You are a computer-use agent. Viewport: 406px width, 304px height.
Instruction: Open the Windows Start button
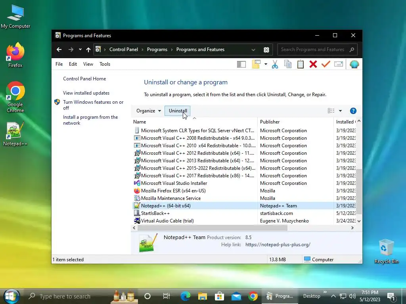(x=11, y=296)
